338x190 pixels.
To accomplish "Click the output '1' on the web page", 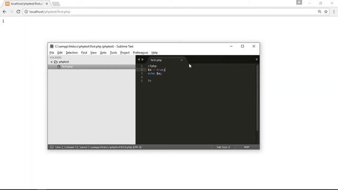I will click(3, 21).
